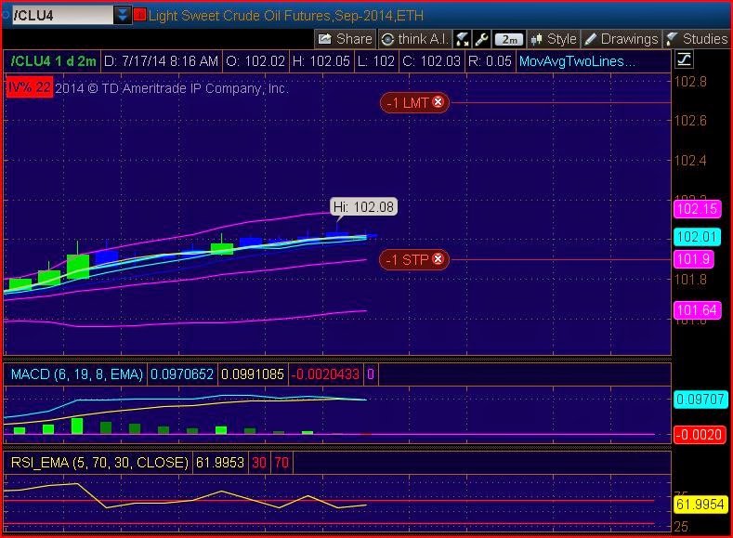Open the symbol dropdown arrow next to /CLU4
The width and height of the screenshot is (733, 538).
[x=122, y=15]
